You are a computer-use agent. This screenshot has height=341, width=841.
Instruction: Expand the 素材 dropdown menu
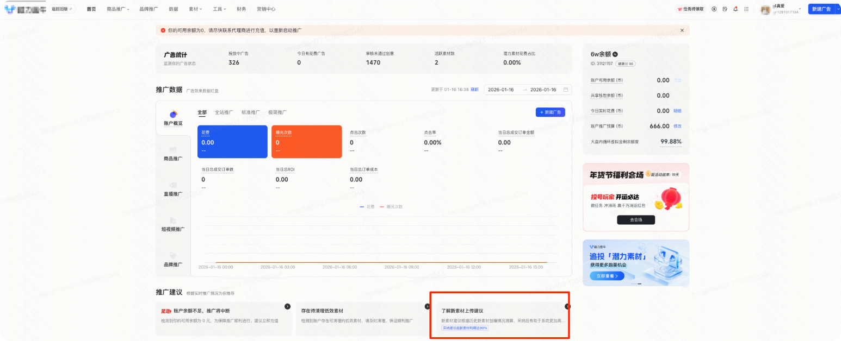(x=195, y=9)
